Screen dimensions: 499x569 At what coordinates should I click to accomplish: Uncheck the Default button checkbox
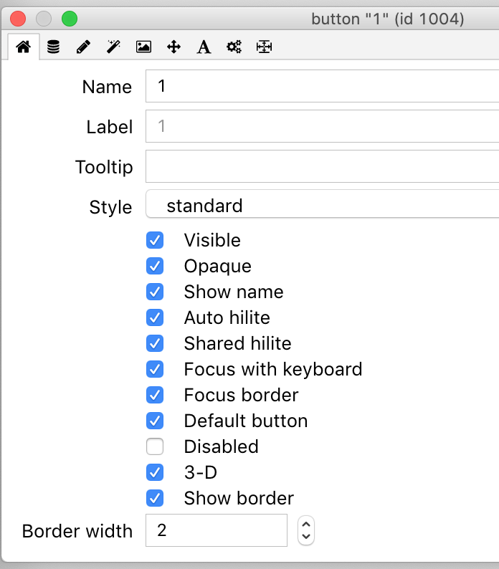(155, 421)
